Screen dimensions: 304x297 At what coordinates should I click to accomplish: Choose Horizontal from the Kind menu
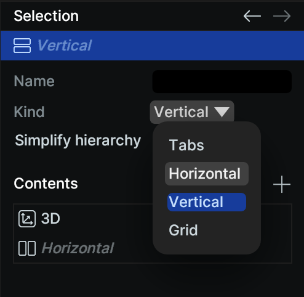coord(207,174)
